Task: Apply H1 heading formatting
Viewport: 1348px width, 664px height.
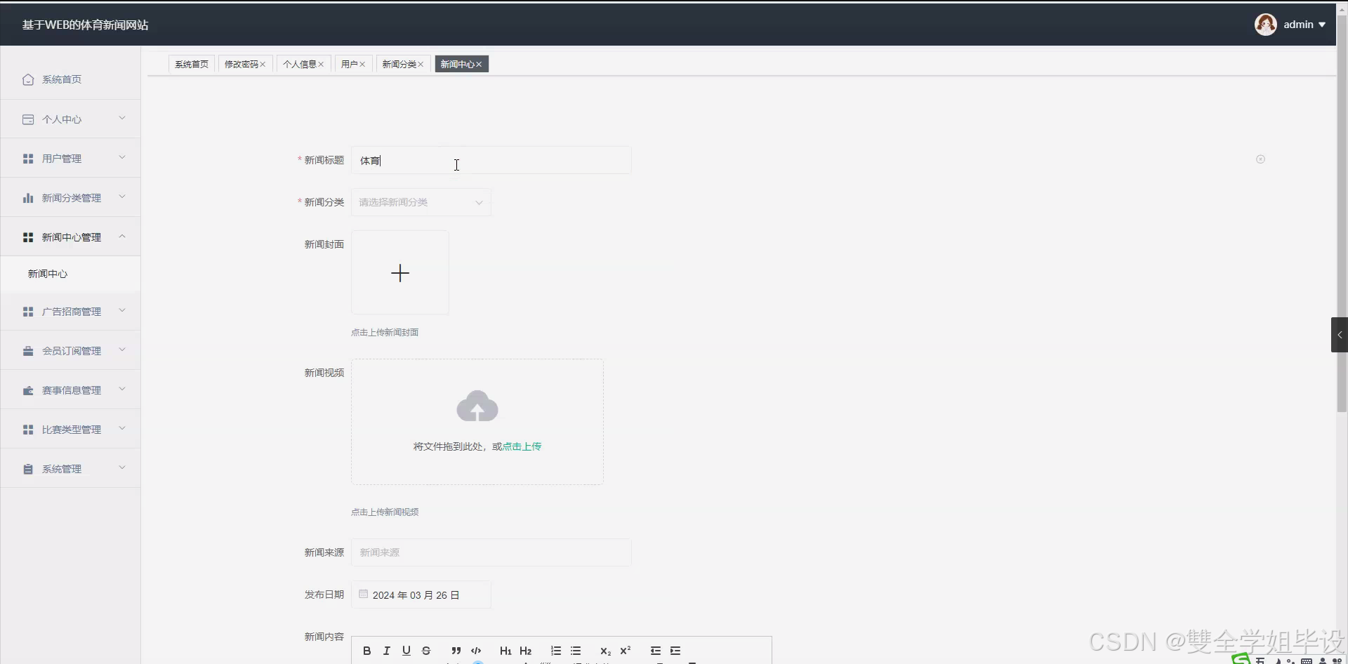Action: pyautogui.click(x=505, y=651)
